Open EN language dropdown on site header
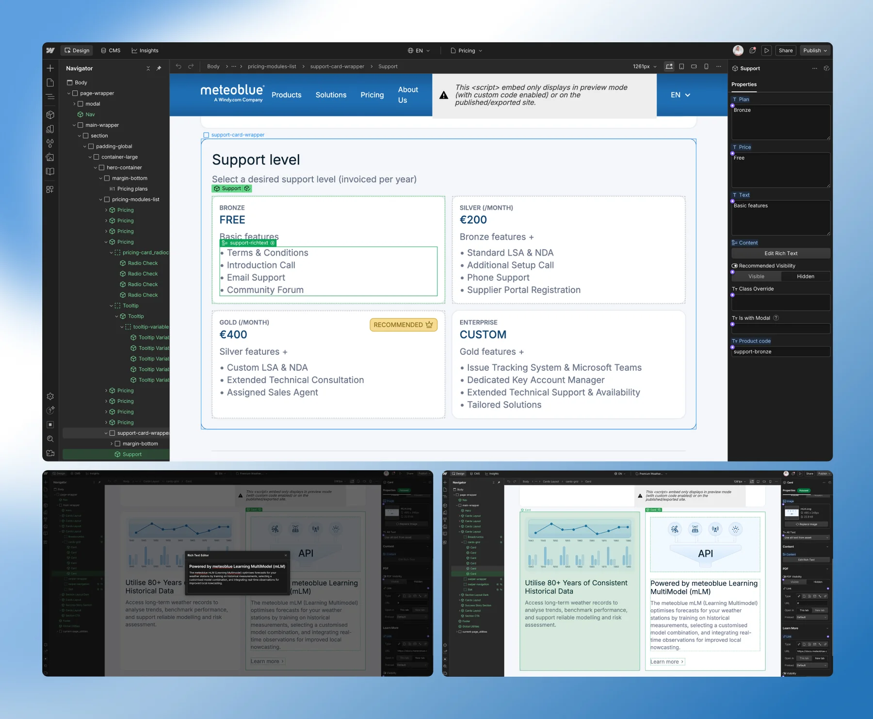The height and width of the screenshot is (719, 873). (680, 95)
